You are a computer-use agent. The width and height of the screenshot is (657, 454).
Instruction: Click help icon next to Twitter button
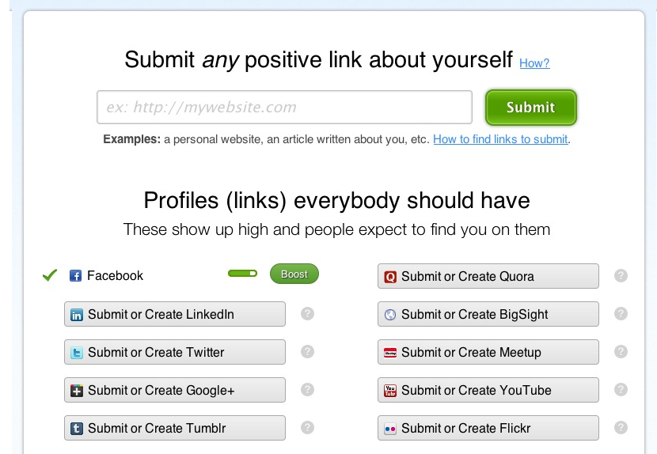(x=308, y=352)
